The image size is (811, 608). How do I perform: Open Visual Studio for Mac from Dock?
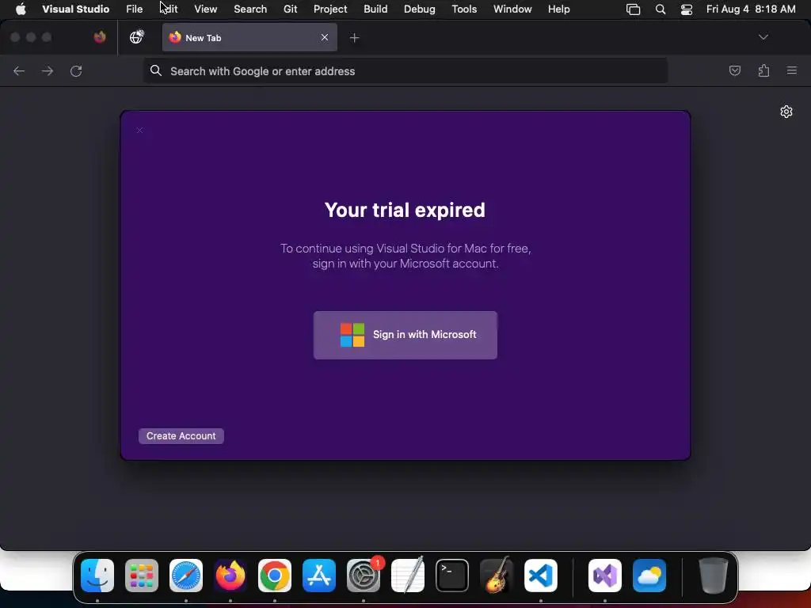point(605,576)
